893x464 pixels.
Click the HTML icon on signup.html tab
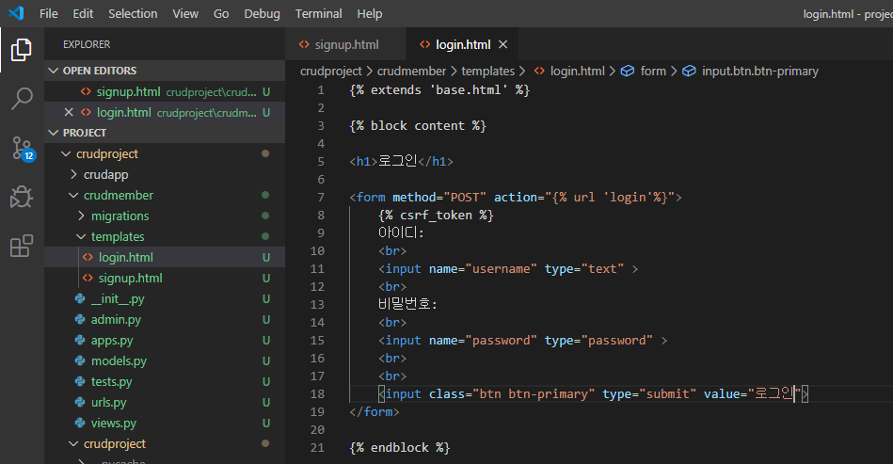304,44
